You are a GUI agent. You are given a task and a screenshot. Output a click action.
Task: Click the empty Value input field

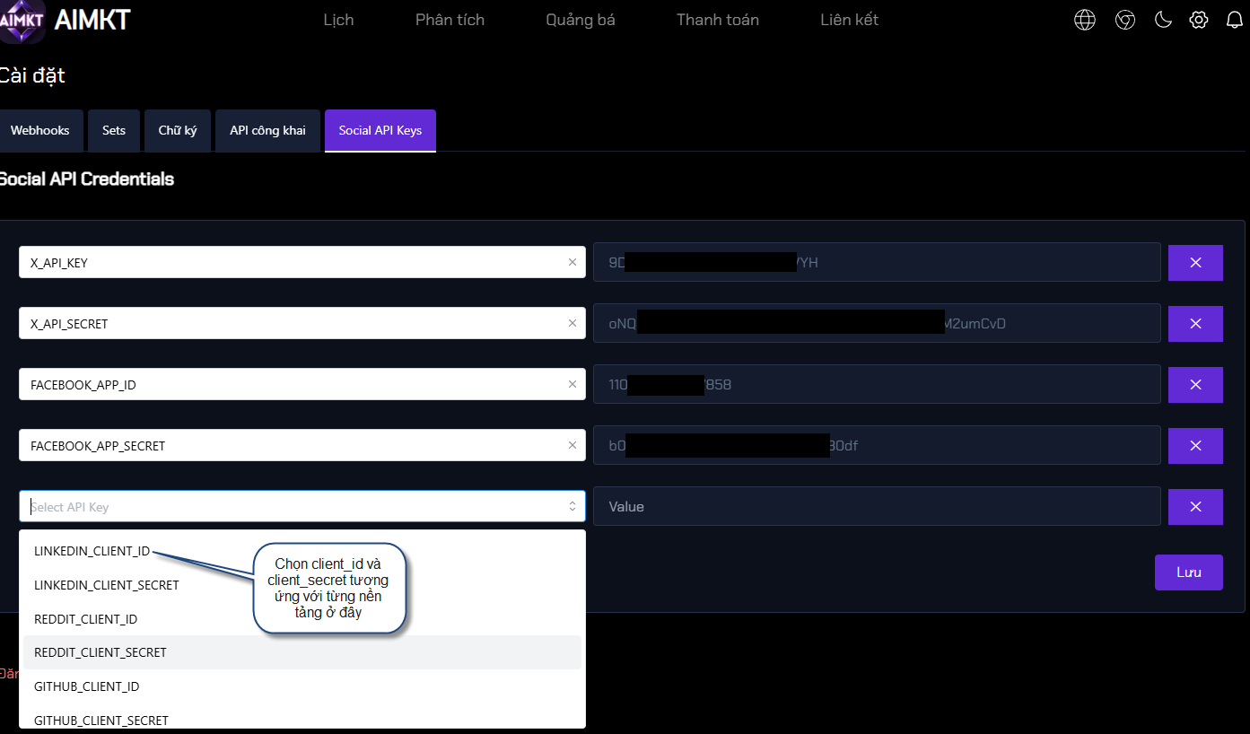pyautogui.click(x=876, y=507)
